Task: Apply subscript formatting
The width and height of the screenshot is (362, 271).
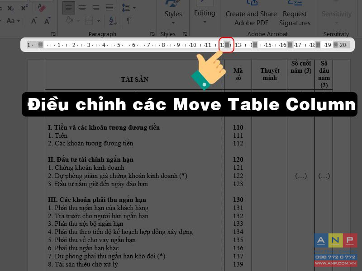Action: pos(10,9)
